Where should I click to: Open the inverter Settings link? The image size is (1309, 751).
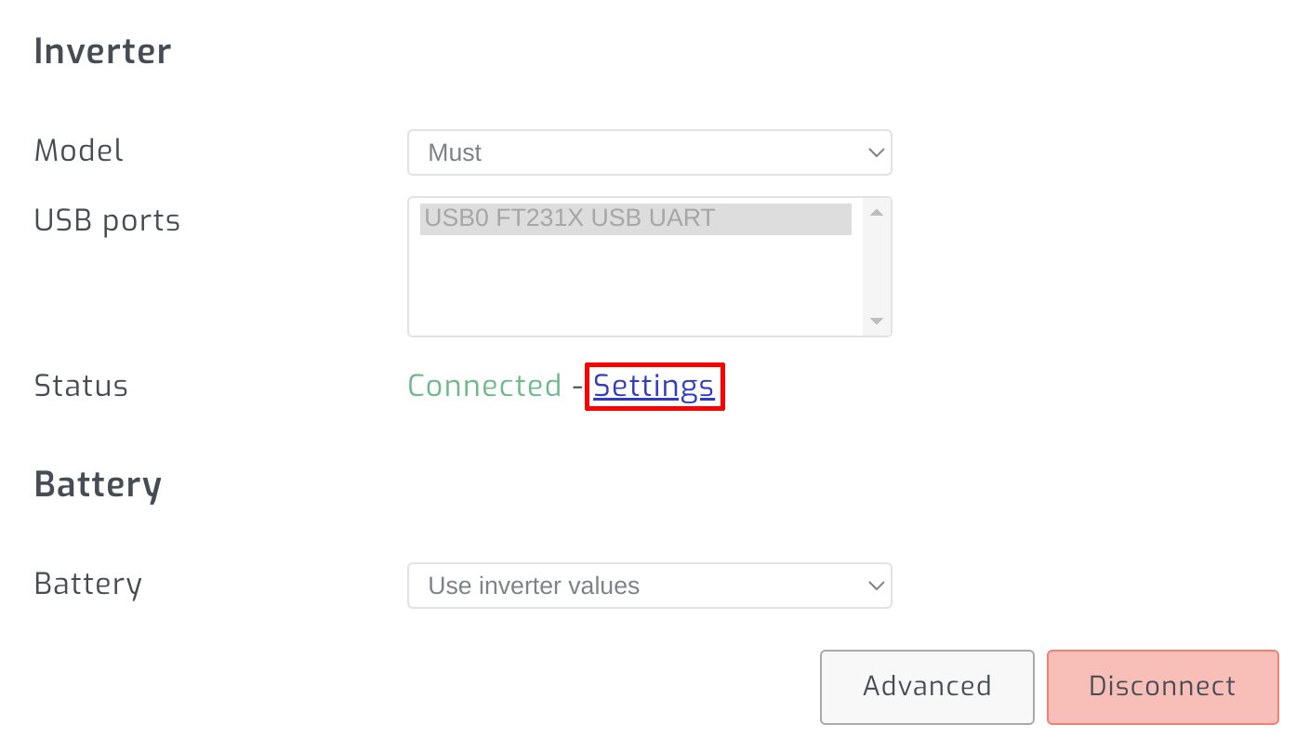click(x=654, y=386)
